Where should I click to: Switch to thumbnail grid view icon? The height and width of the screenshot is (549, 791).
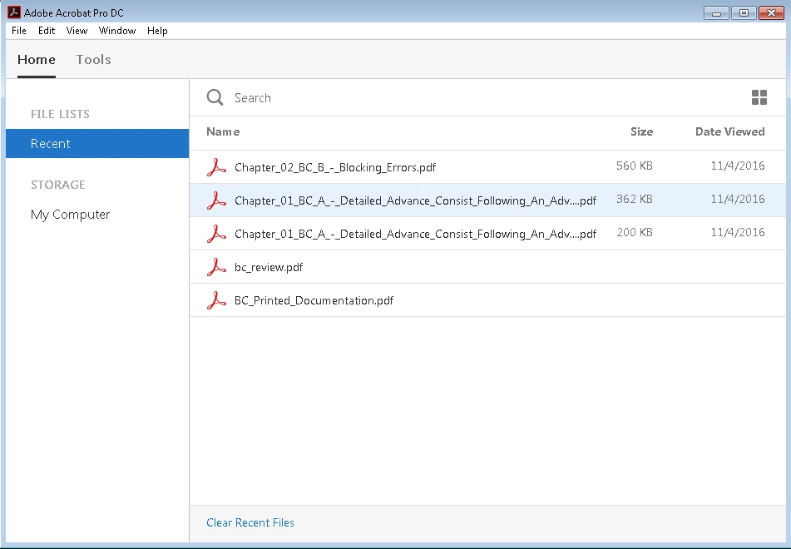(x=759, y=97)
